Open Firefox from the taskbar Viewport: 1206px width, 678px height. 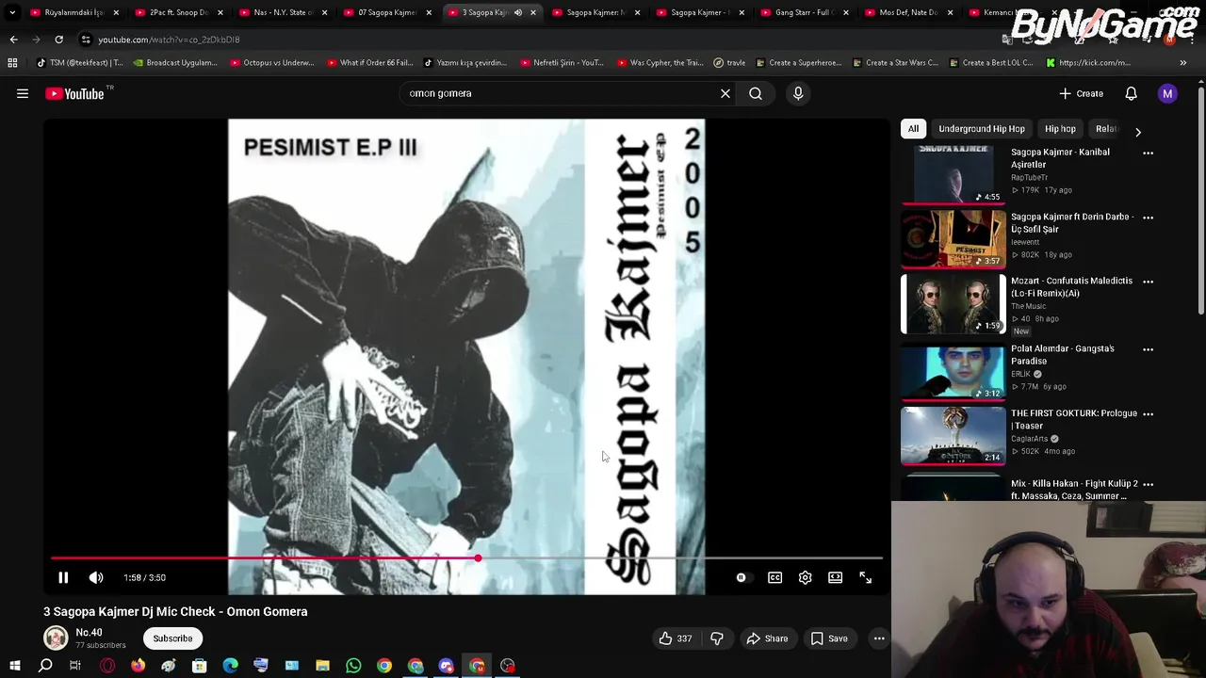pos(138,666)
